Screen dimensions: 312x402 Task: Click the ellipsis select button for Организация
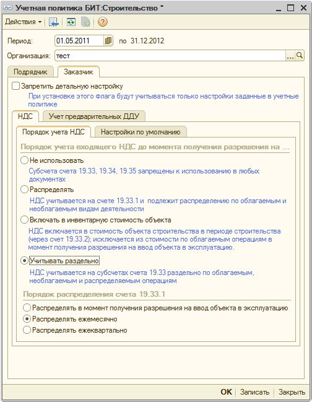[290, 56]
